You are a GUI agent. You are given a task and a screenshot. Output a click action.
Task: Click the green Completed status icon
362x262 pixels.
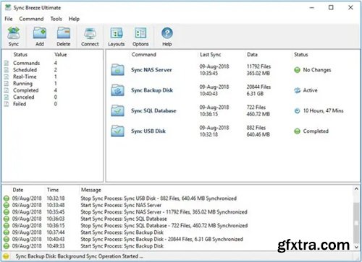click(297, 131)
